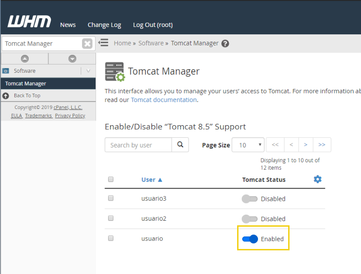This screenshot has height=274, width=361.
Task: Log Out (root) from WHM
Action: click(x=153, y=25)
